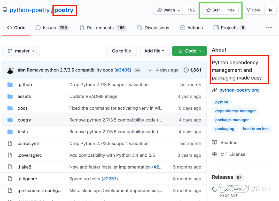This screenshot has height=201, width=279.
Task: Select the package-manager topic tag
Action: [x=232, y=120]
